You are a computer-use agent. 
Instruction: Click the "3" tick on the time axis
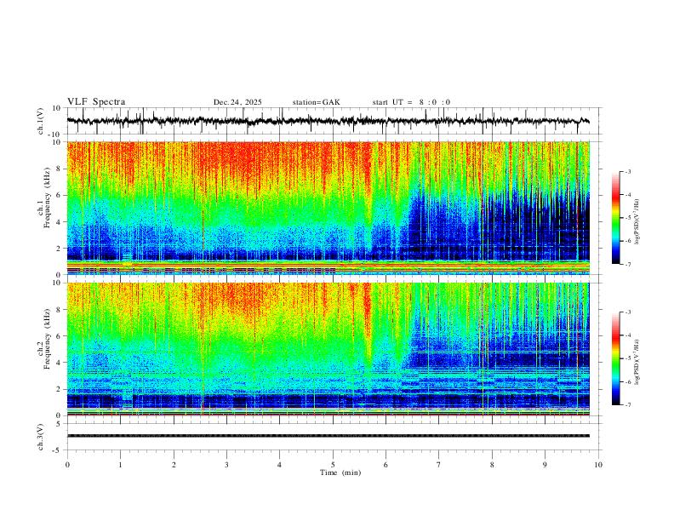[226, 465]
